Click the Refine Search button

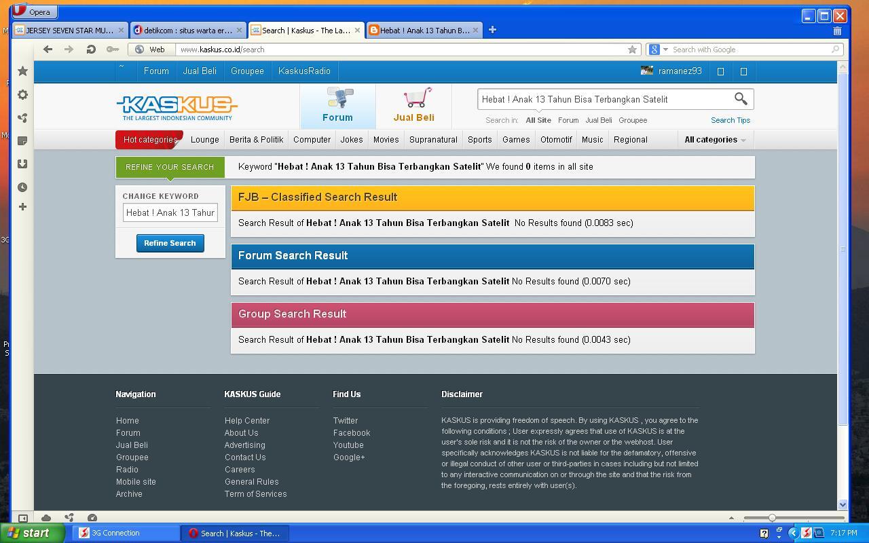click(x=170, y=243)
